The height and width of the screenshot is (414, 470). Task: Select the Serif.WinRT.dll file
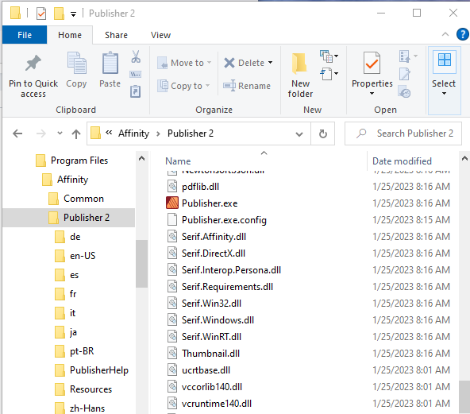tap(211, 337)
